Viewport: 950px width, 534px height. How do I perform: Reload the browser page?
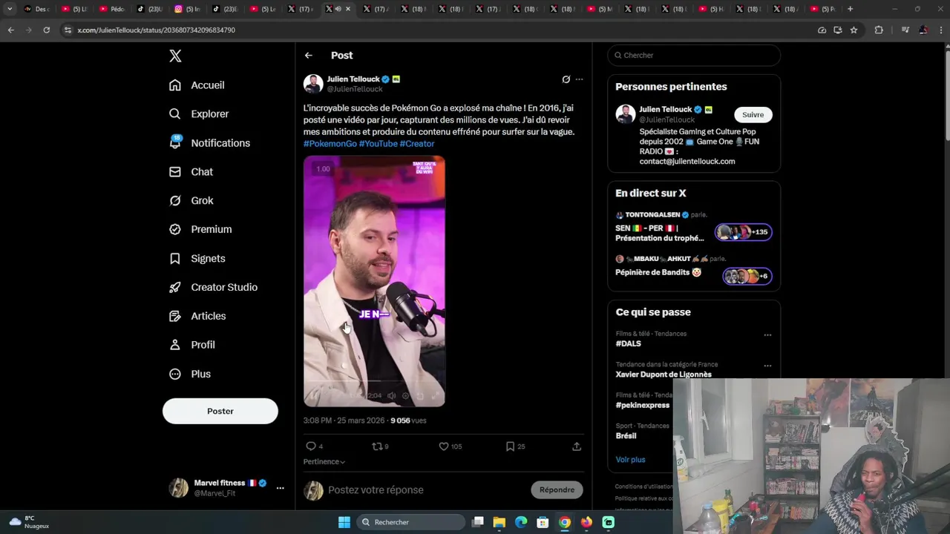46,30
